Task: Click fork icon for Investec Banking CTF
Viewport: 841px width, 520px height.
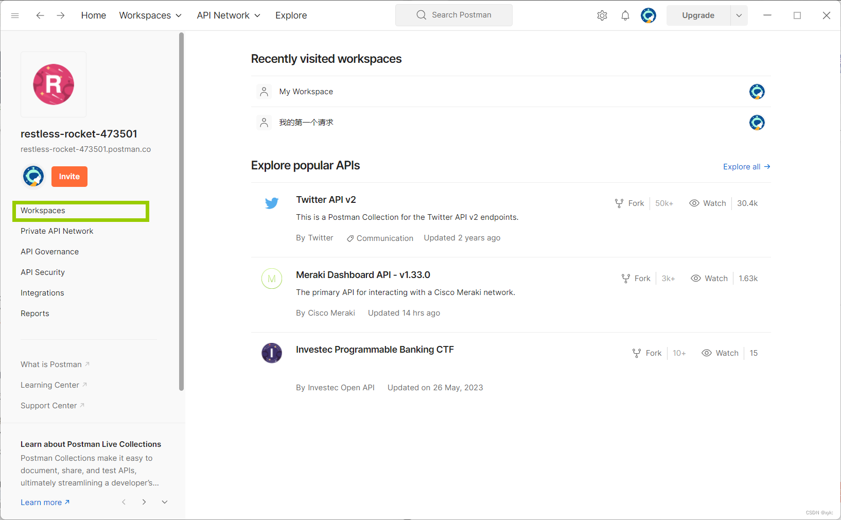Action: coord(637,353)
